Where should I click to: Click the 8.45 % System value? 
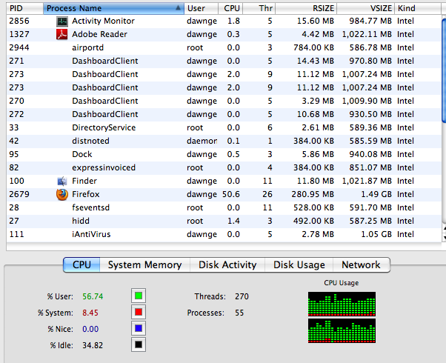click(90, 313)
